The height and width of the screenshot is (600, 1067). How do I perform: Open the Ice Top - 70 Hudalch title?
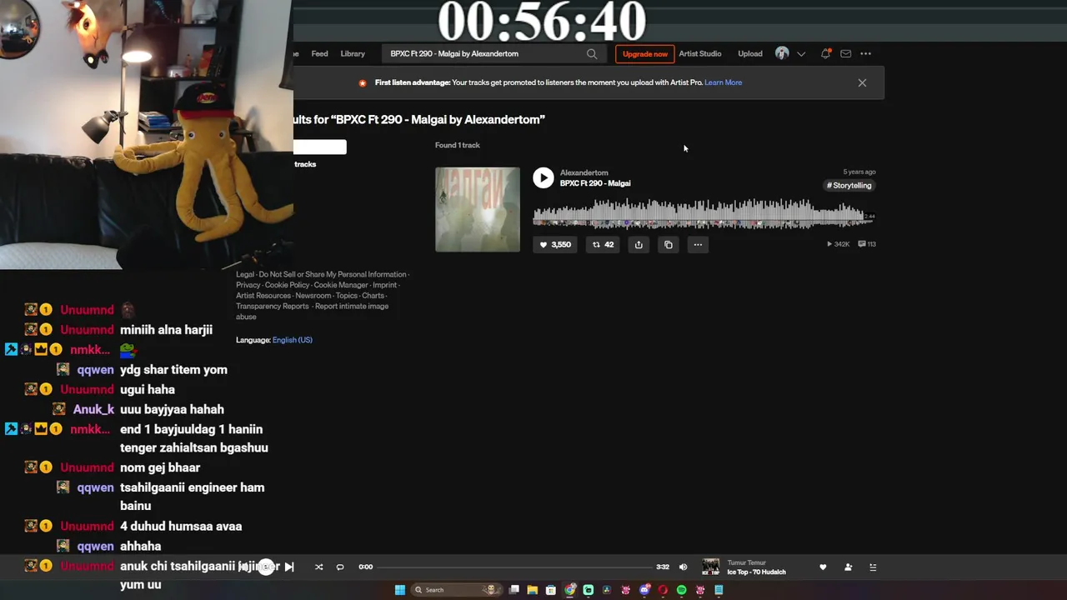pos(757,572)
